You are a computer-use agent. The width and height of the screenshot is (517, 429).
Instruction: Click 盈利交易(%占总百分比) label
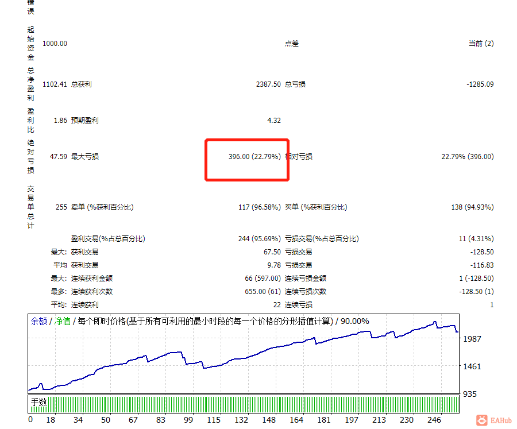click(x=108, y=239)
